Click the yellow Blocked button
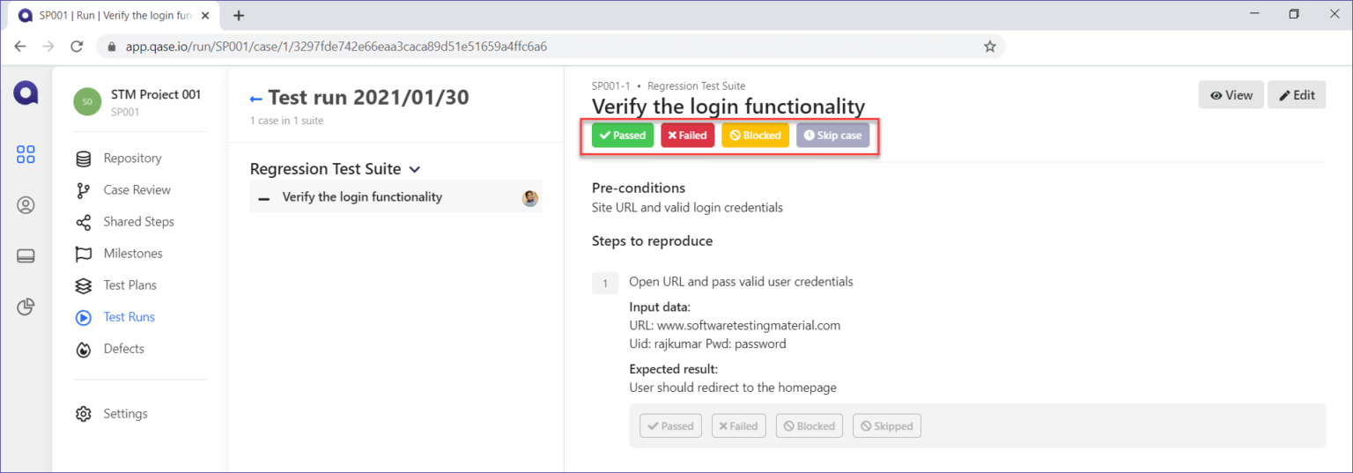 click(x=755, y=136)
